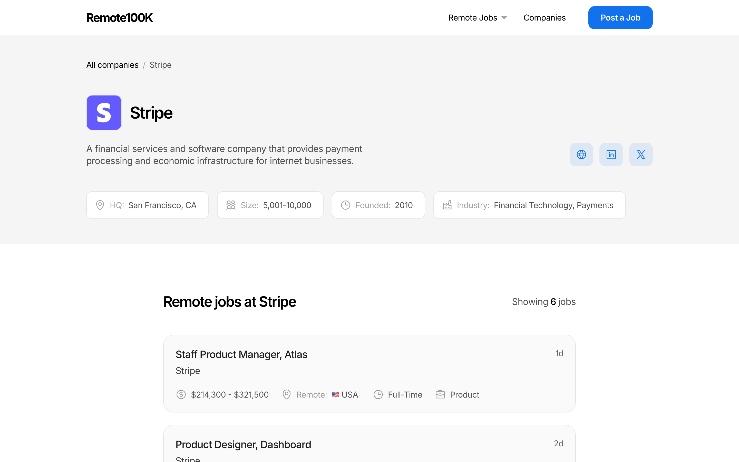Click the Full-Time label on Atlas job
Screen dimensions: 739x462
click(405, 394)
